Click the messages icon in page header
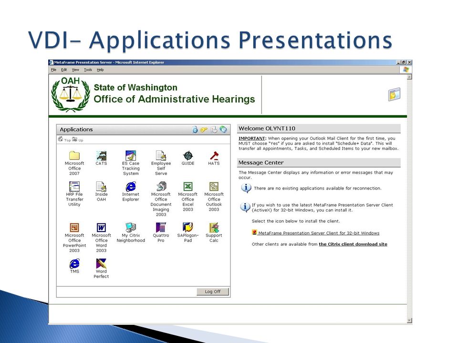Viewport: 458px width, 343px height. tap(394, 94)
